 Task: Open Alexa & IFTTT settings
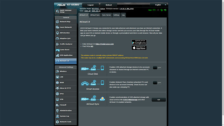(x=66, y=88)
